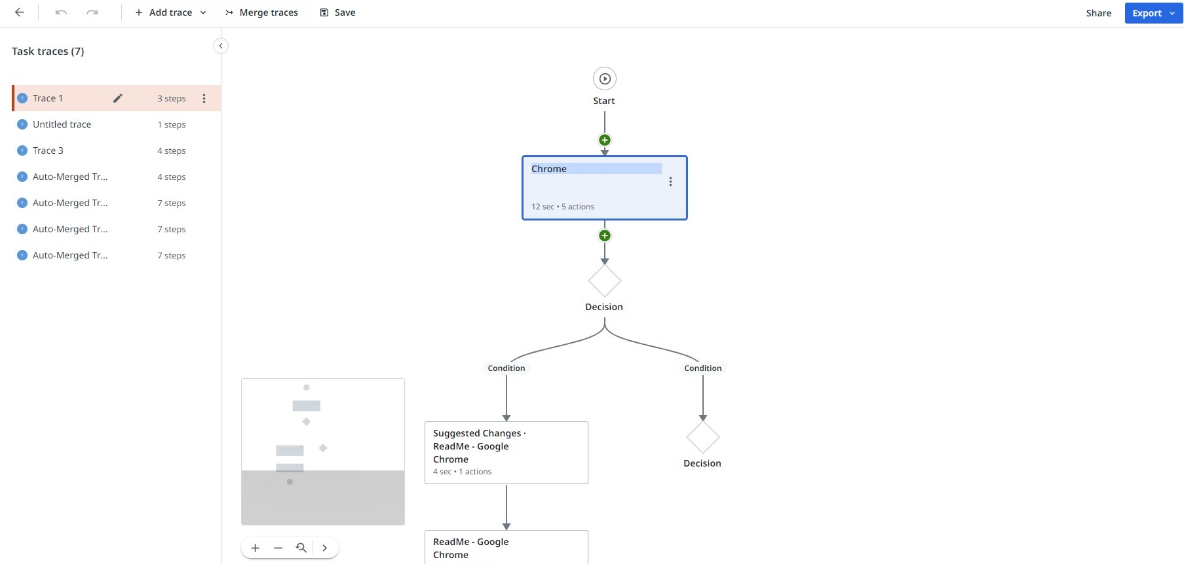
Task: Edit Trace 1 name with pencil icon
Action: tap(118, 98)
